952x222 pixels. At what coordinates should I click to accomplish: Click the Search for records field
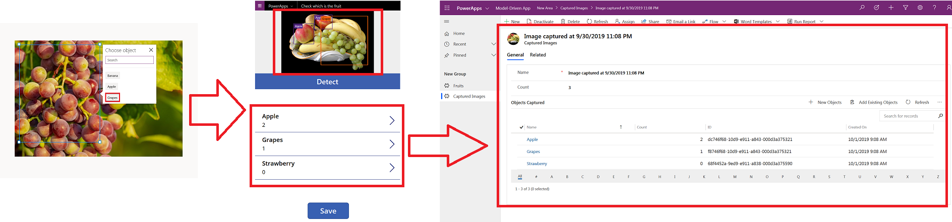click(908, 116)
